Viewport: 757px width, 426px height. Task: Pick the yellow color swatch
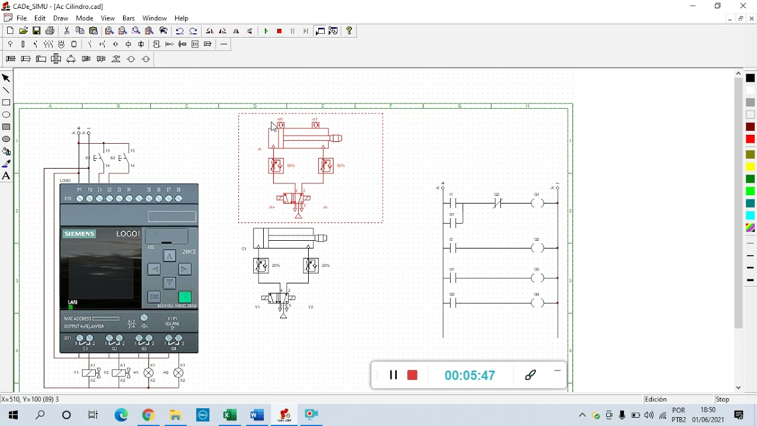750,167
